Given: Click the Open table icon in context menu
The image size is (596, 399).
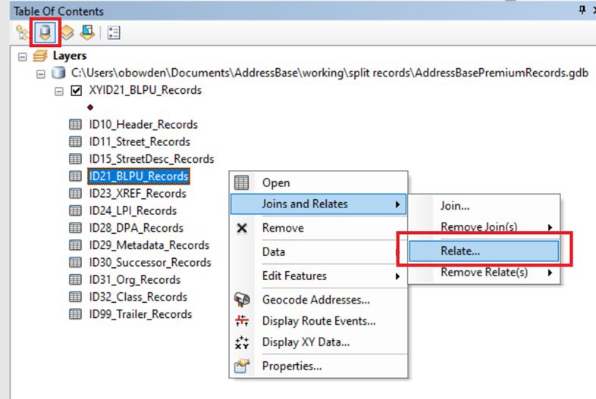Looking at the screenshot, I should point(242,182).
